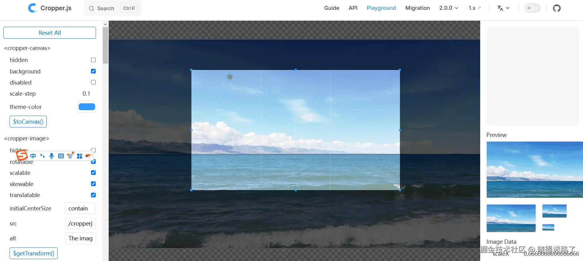This screenshot has width=583, height=261.
Task: Click the scrollbar up arrow
Action: [x=105, y=24]
